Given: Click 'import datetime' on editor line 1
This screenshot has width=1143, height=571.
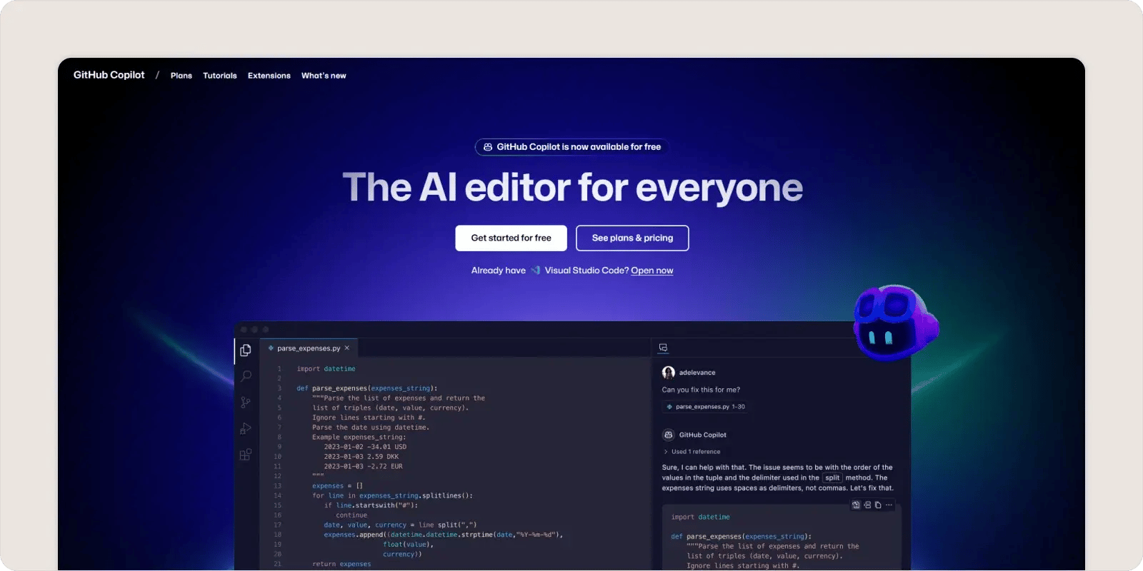Looking at the screenshot, I should point(326,369).
